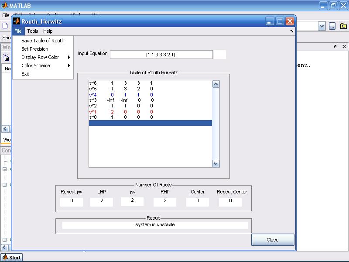Click the Center roots value field

(198, 202)
